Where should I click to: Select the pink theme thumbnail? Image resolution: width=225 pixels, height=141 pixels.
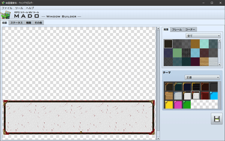[x=178, y=105]
